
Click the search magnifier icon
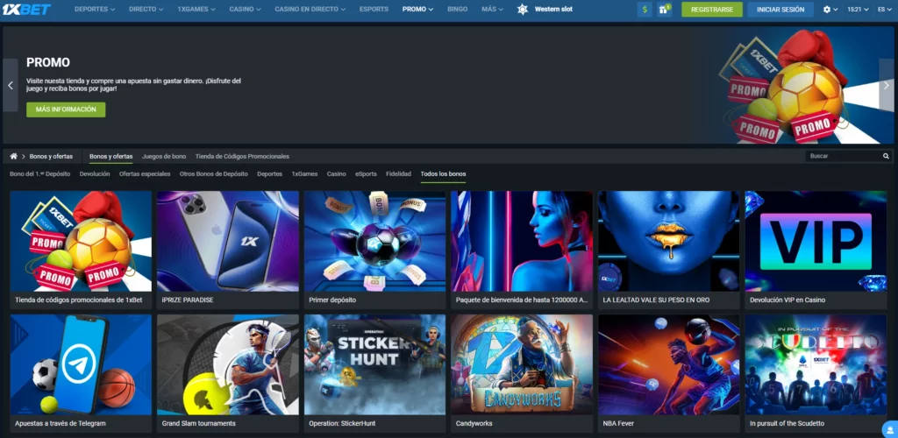886,156
